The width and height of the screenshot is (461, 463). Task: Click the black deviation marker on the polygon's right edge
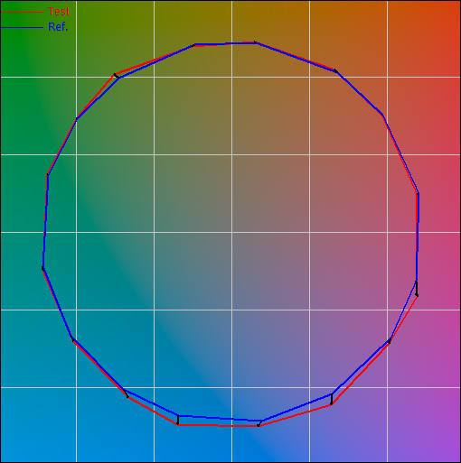click(x=417, y=289)
